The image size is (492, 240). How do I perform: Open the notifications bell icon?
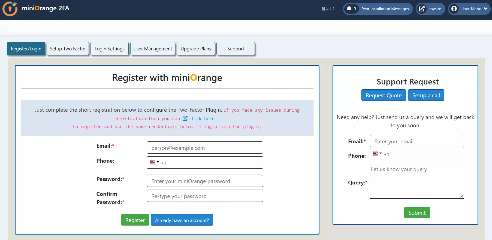click(x=349, y=9)
